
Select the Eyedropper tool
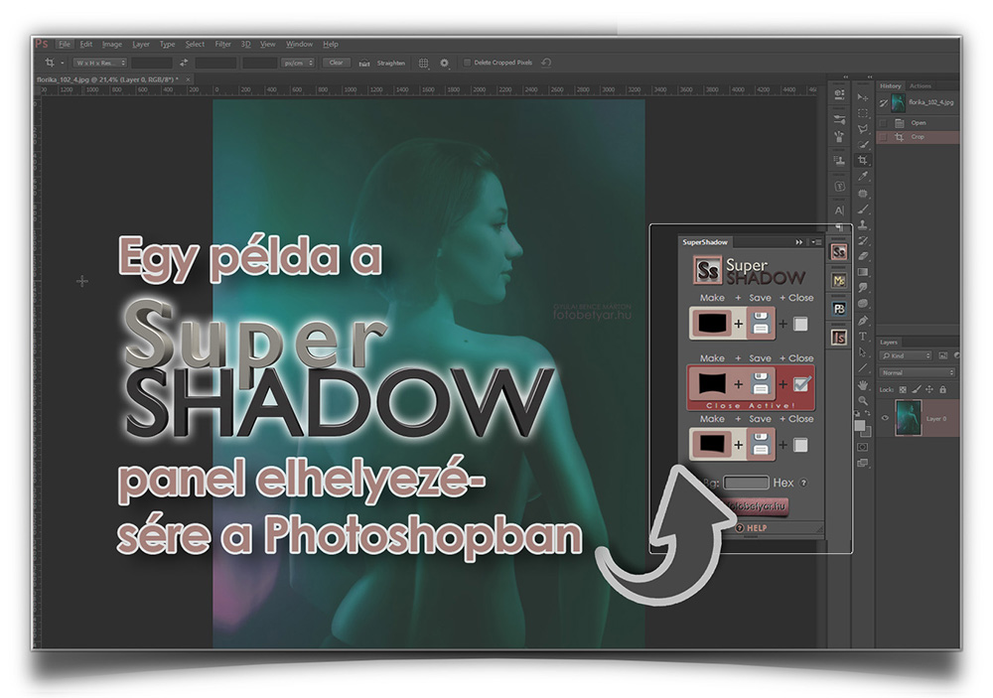click(863, 177)
